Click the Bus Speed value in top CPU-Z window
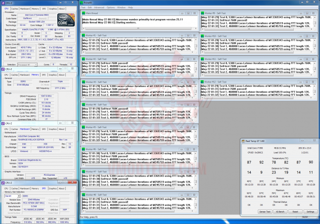 tap(26, 54)
